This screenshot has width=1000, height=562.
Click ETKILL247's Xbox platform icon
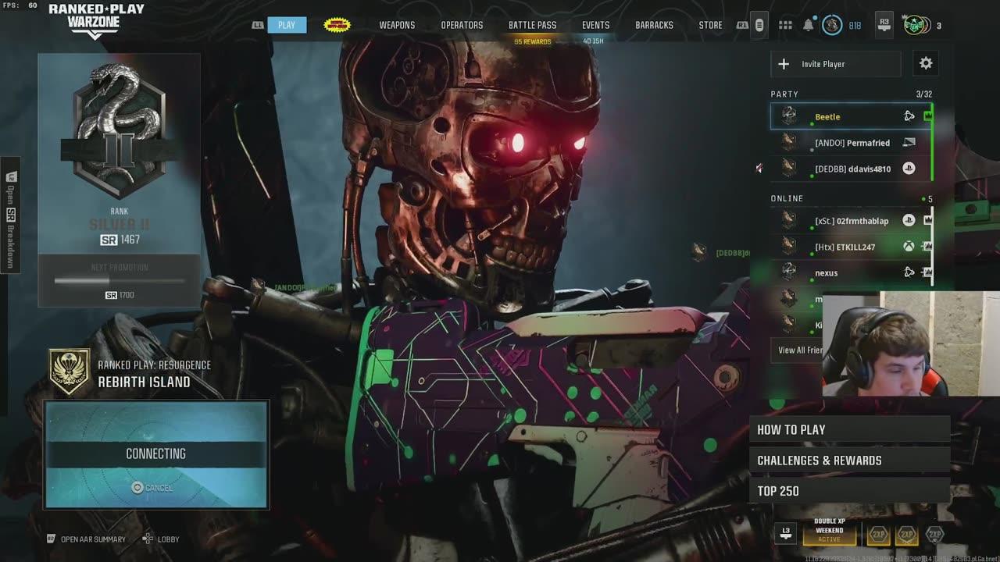coord(909,247)
